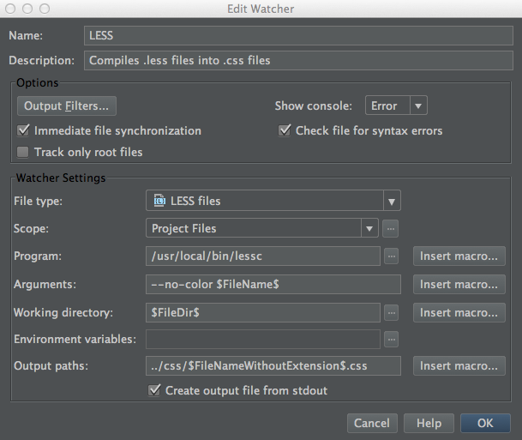Click the Output paths field
Viewport: 522px width, 440px height.
[x=273, y=366]
